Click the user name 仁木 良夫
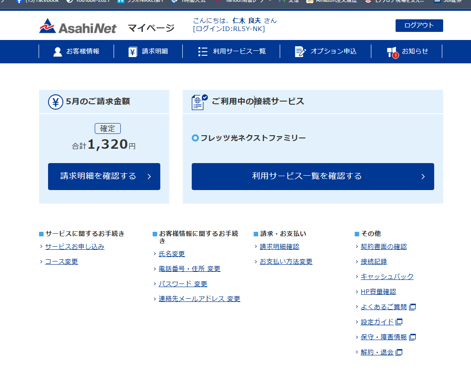471x372 pixels. coord(247,20)
